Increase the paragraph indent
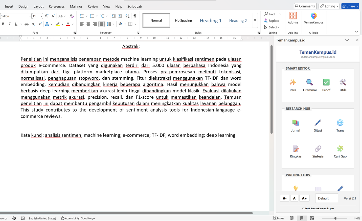Viewport: 362px width, 221px height. pos(120,16)
